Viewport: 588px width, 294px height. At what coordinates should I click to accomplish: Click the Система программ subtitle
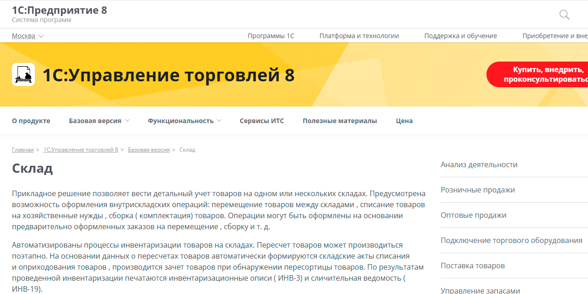click(42, 20)
